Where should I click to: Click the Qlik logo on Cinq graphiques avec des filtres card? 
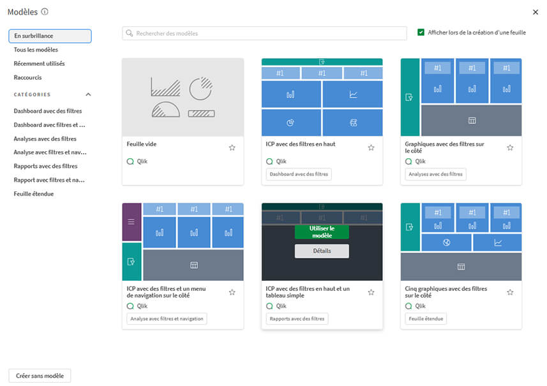408,306
